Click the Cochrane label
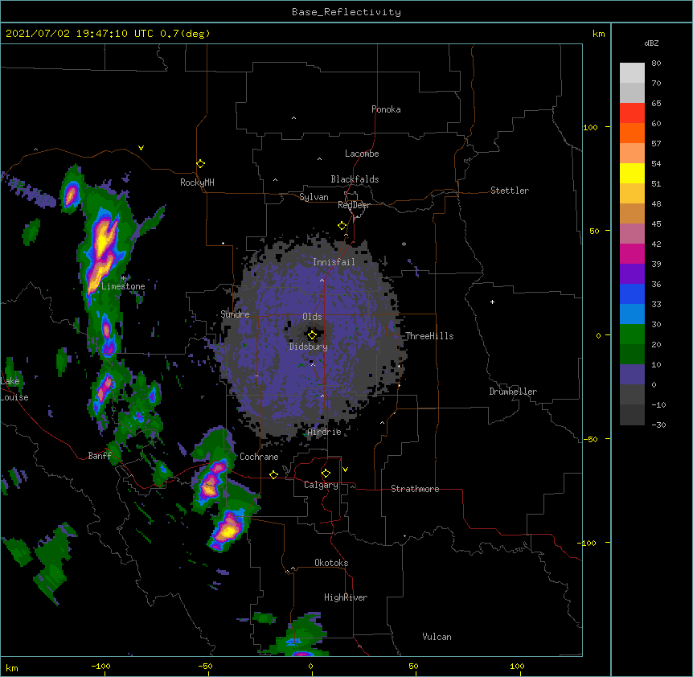This screenshot has width=693, height=677. 259,457
